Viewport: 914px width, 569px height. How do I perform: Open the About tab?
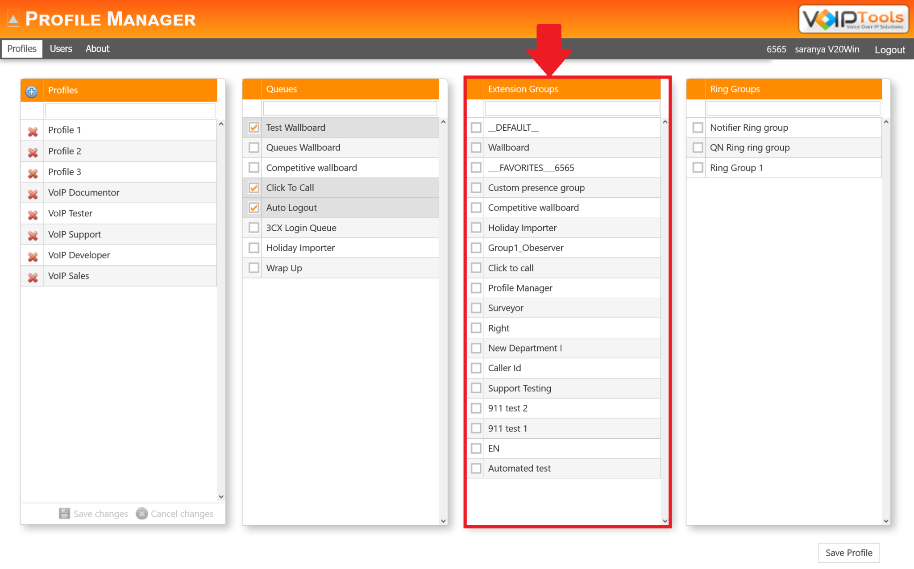[x=97, y=49]
